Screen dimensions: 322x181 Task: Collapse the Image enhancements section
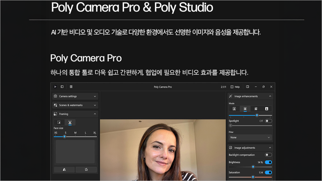(x=270, y=96)
